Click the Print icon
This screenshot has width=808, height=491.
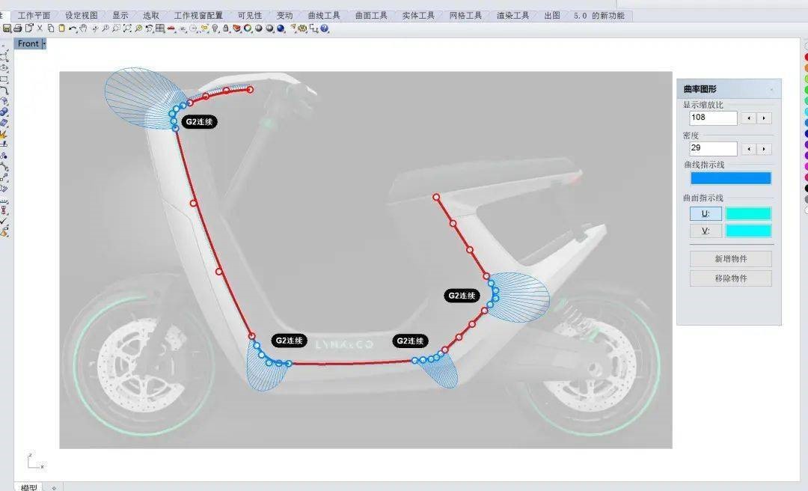[17, 28]
